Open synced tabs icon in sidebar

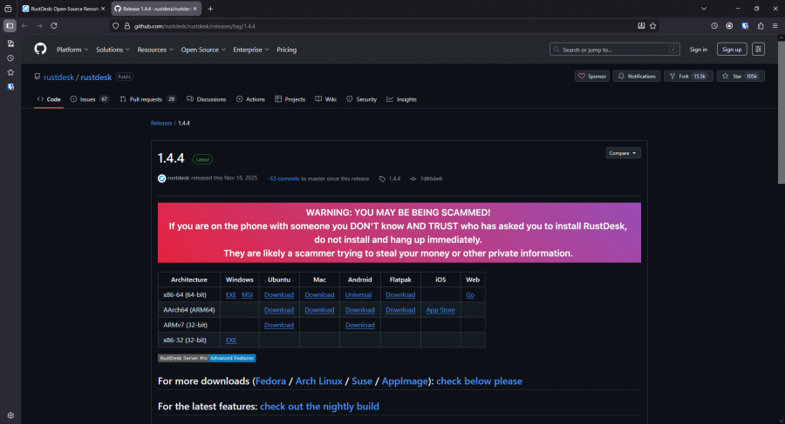(10, 44)
